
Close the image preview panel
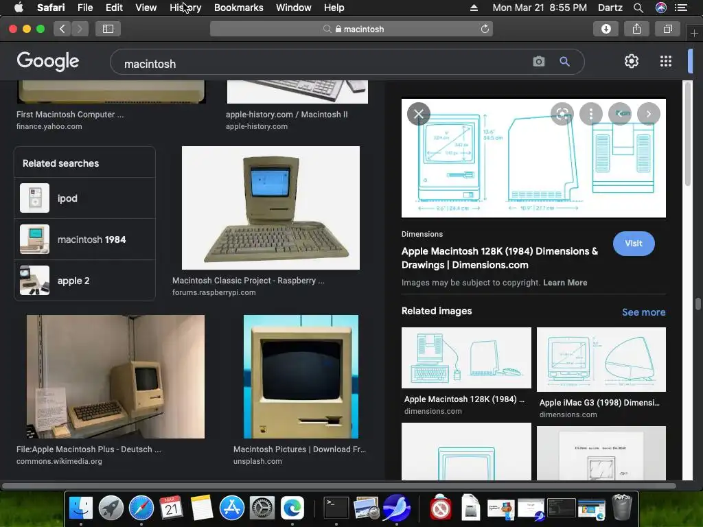point(419,114)
